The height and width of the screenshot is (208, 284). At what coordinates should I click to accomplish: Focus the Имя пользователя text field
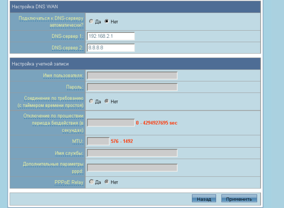coord(132,76)
